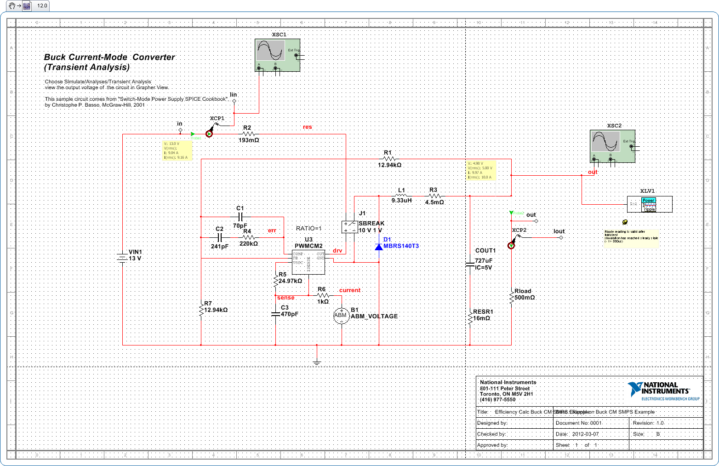Select capacitor C2 symbol
The height and width of the screenshot is (466, 719).
220,237
